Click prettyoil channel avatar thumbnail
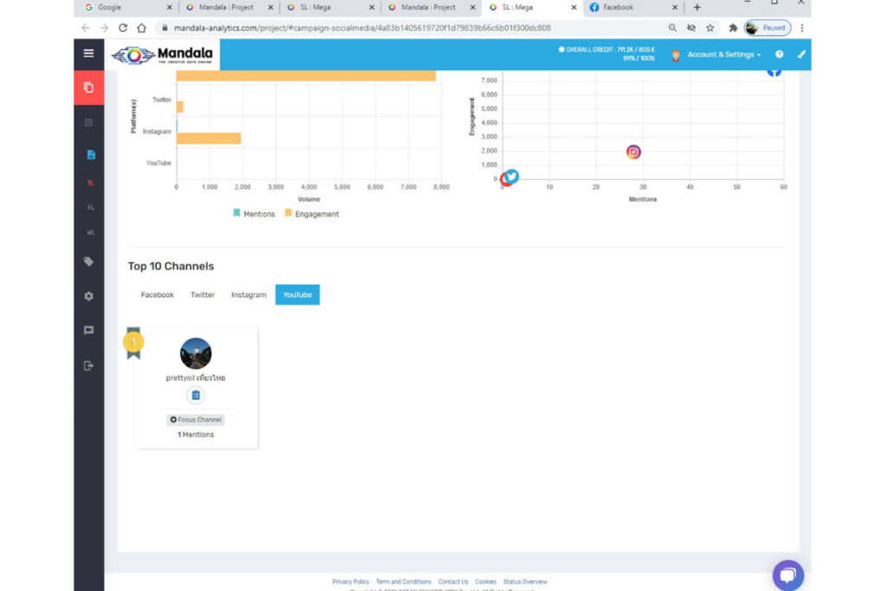The width and height of the screenshot is (886, 591). pyautogui.click(x=196, y=353)
